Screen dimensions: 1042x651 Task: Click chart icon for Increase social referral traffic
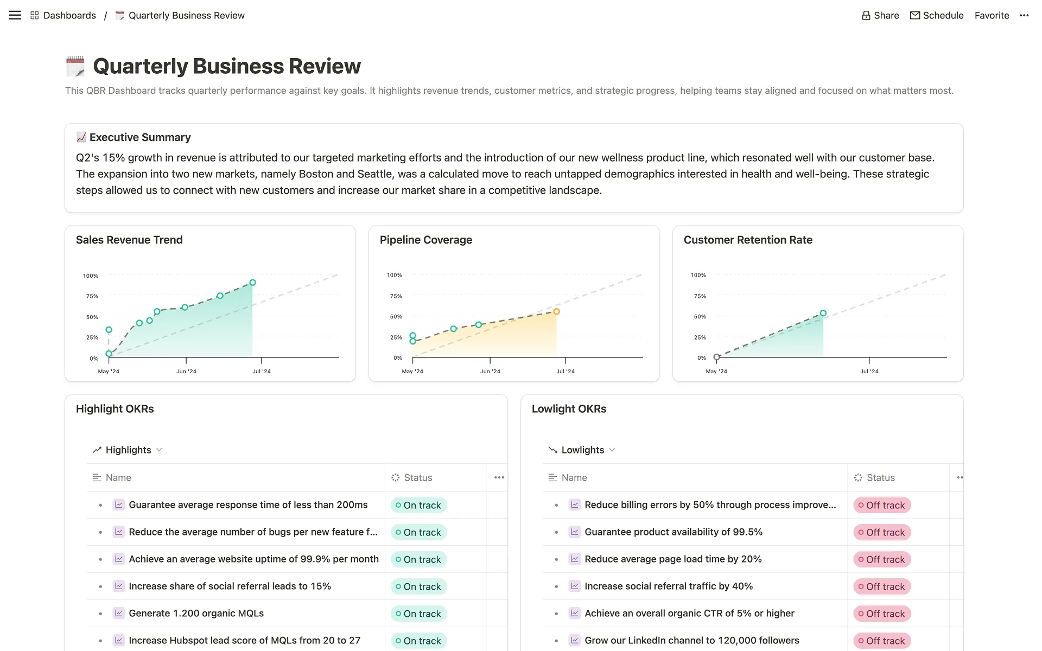coord(575,586)
